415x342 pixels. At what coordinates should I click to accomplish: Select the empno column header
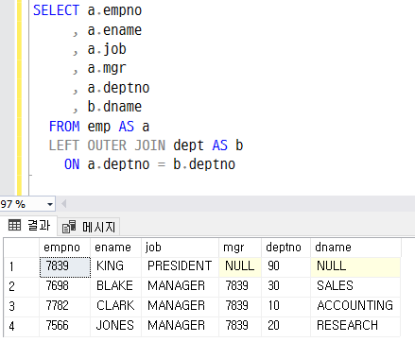click(x=64, y=248)
